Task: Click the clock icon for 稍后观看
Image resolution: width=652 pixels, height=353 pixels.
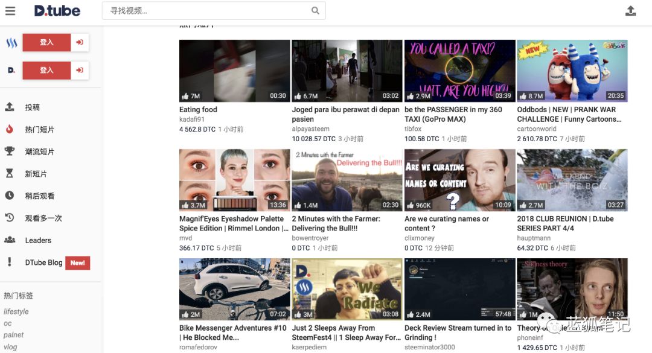Action: coord(10,195)
